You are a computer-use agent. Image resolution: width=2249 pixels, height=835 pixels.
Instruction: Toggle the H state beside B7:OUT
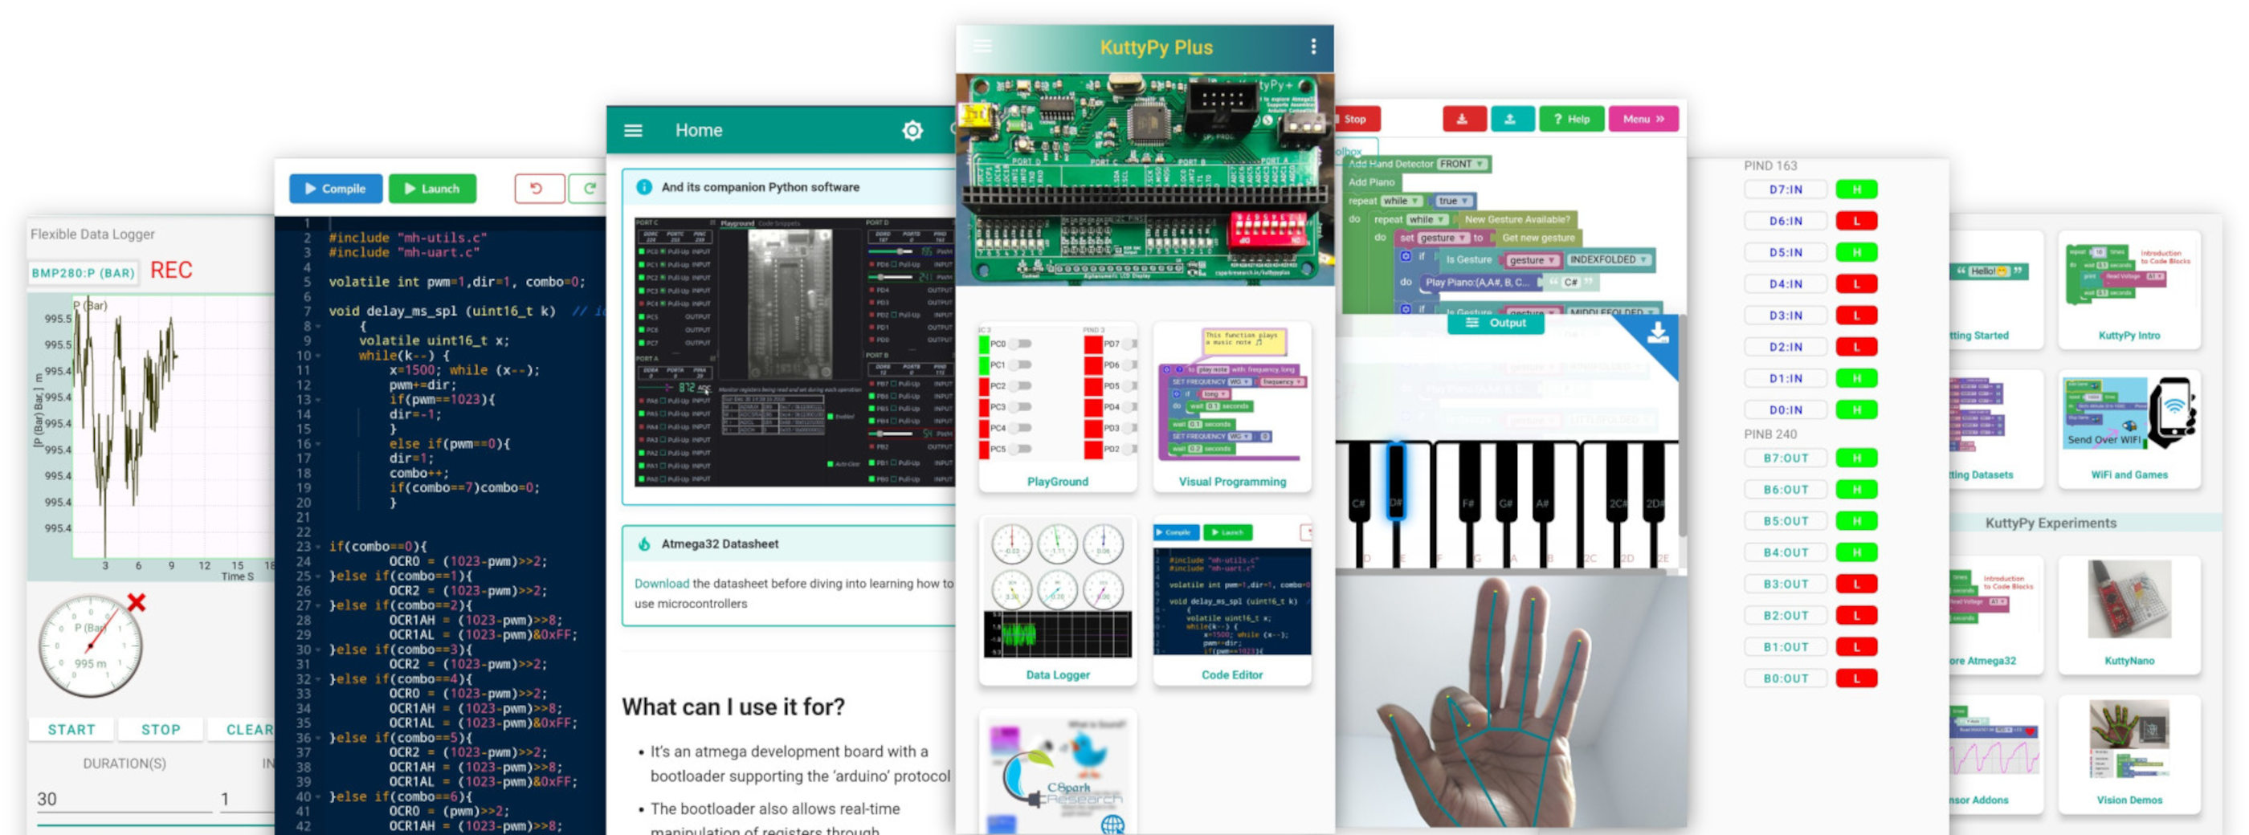point(1856,458)
